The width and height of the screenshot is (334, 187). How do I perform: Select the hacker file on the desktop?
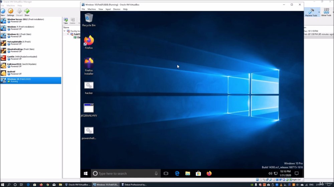click(89, 88)
